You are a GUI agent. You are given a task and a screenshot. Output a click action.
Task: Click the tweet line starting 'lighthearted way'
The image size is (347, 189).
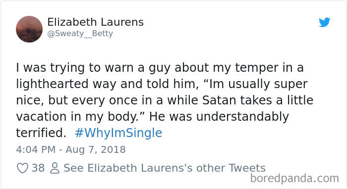[162, 84]
